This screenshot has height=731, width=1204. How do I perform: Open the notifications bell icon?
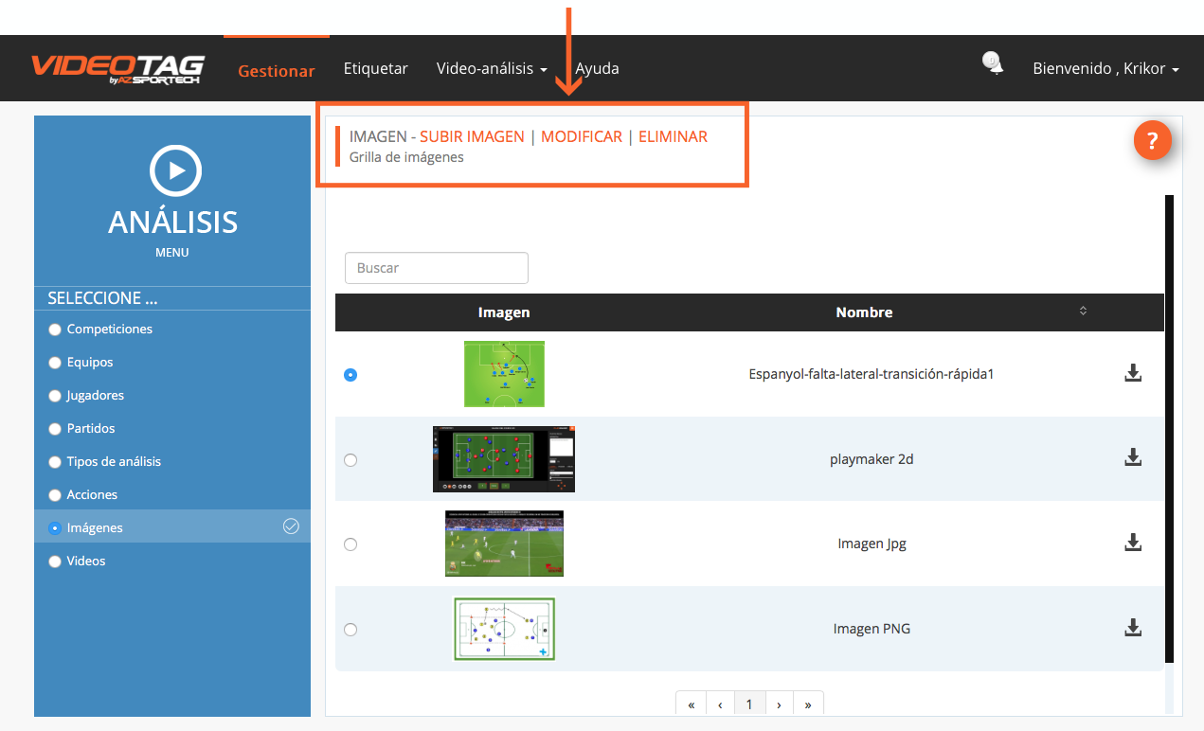992,64
